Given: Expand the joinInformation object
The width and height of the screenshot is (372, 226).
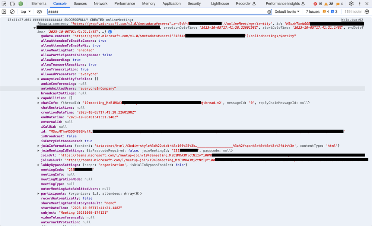Looking at the screenshot, I should click(38, 146).
